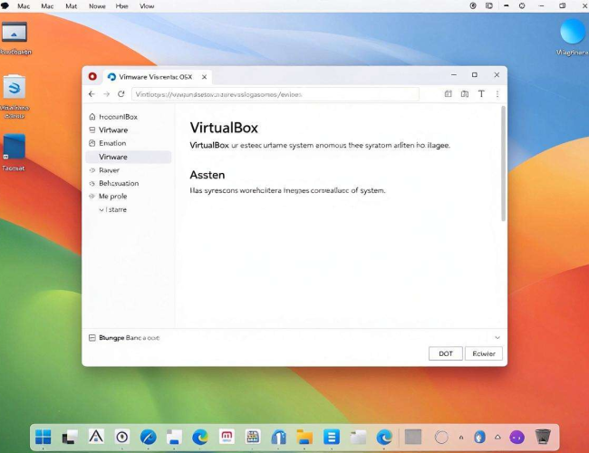
Task: Open the blue orb desktop icon
Action: point(573,32)
